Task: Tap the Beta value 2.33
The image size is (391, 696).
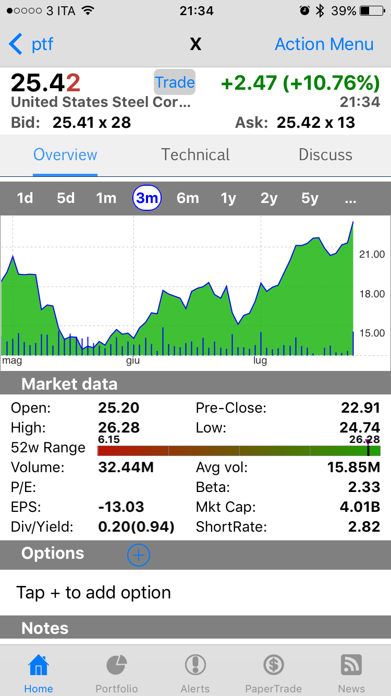Action: [x=364, y=487]
